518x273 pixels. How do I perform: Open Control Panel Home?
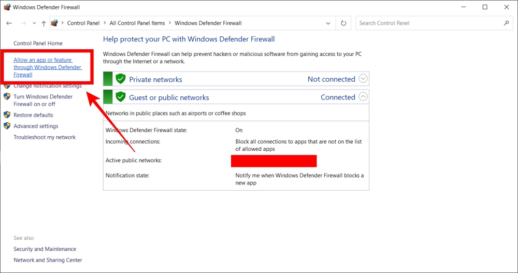pos(38,44)
